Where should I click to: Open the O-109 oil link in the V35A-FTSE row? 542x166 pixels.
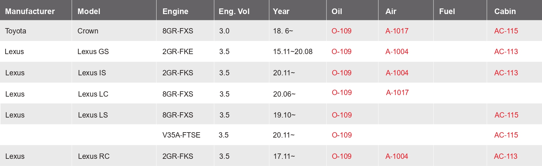(x=342, y=135)
